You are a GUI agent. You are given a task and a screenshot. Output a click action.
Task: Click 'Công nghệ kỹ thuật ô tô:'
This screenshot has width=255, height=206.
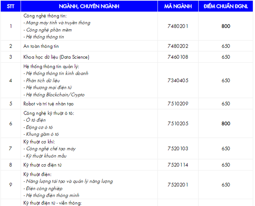[49, 113]
